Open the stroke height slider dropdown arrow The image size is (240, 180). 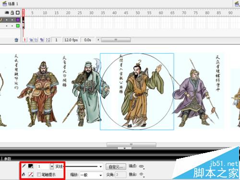(x=52, y=167)
